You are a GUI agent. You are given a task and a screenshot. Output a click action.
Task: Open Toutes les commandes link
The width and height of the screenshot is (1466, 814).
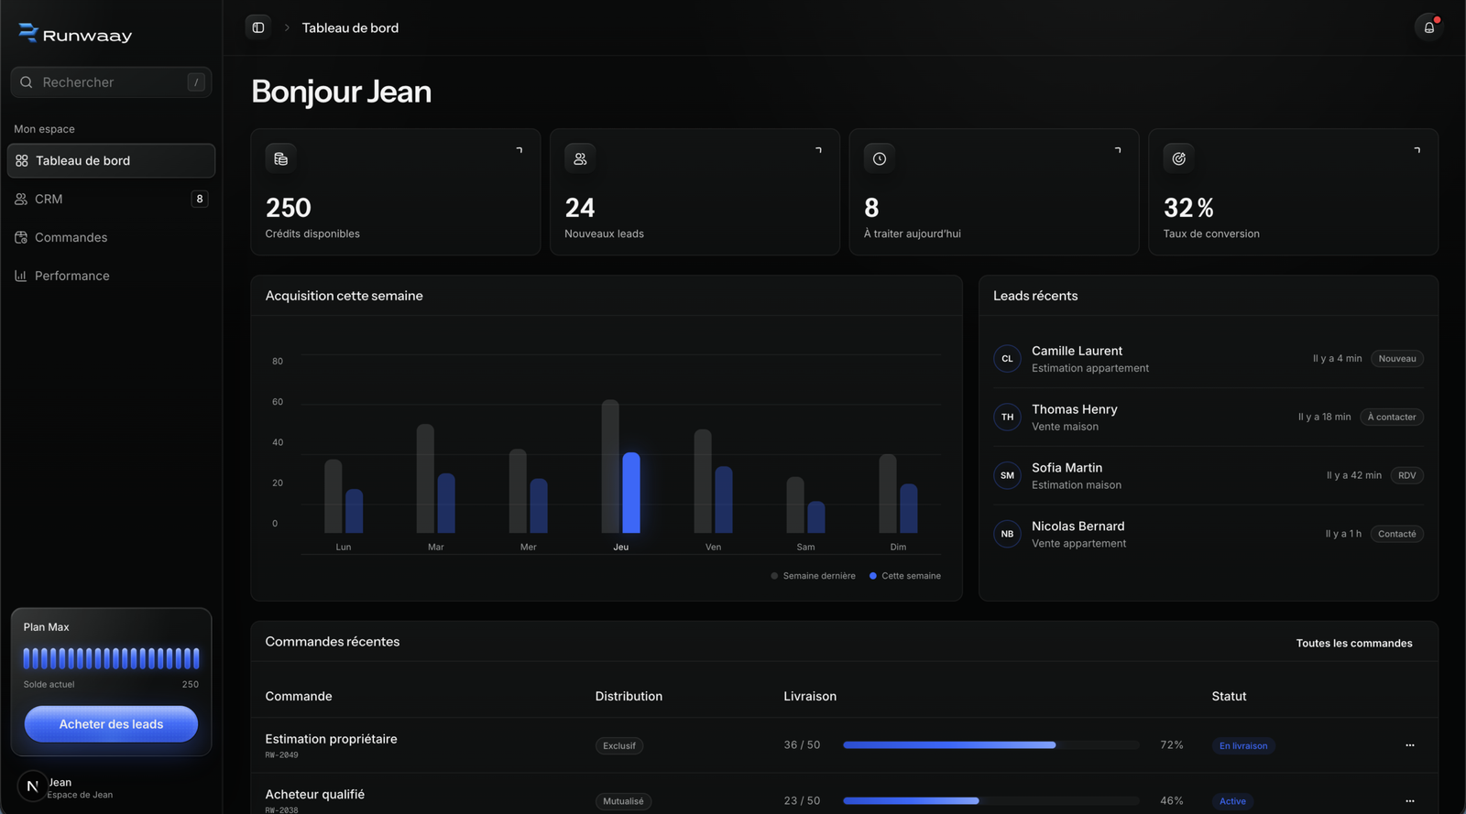coord(1354,644)
